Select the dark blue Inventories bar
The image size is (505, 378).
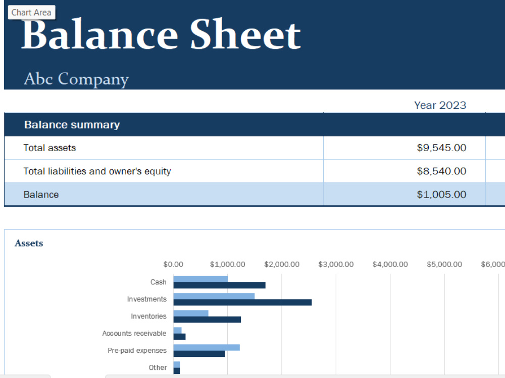point(207,320)
